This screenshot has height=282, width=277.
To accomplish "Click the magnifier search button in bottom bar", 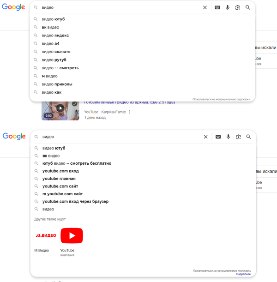I will (x=248, y=137).
